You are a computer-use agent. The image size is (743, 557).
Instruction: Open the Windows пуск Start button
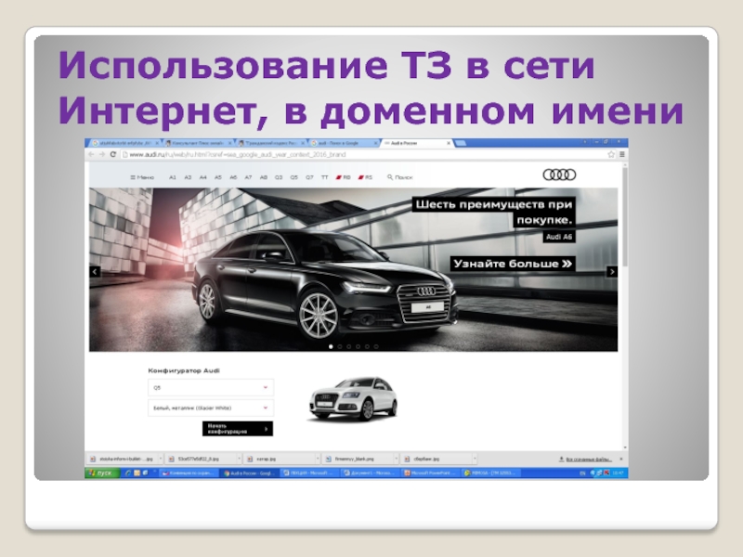[x=101, y=473]
